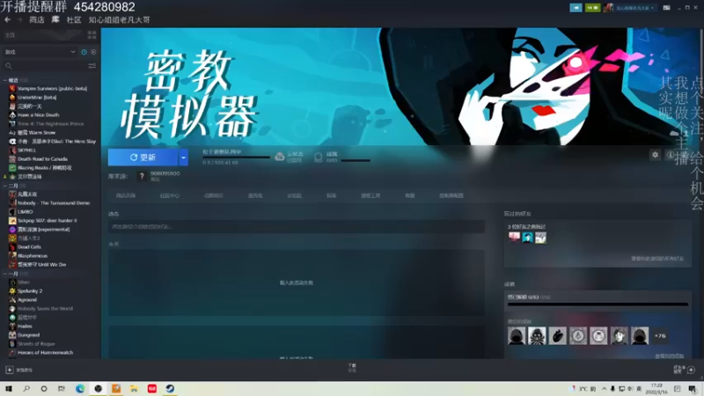The height and width of the screenshot is (396, 704).
Task: Click the blue announcements button in title bar
Action: (576, 8)
